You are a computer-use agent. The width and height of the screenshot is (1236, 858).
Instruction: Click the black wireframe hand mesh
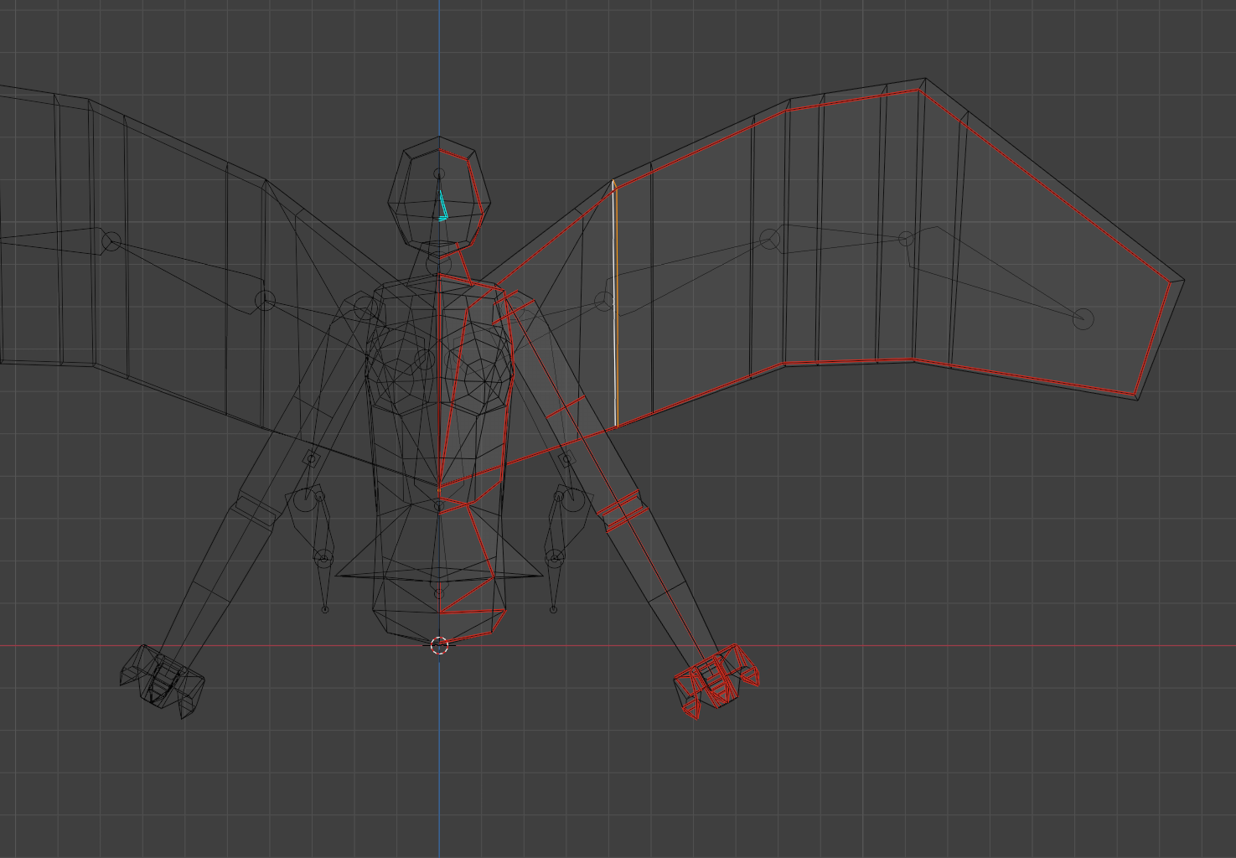[x=162, y=681]
